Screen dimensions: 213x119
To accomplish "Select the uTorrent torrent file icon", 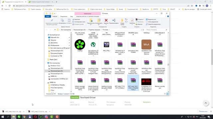I will pos(93,45).
